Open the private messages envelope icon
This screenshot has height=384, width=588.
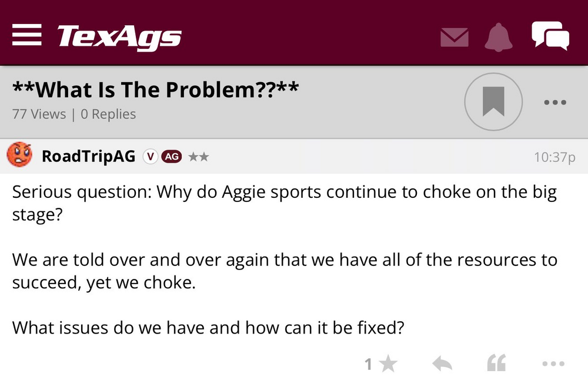455,37
